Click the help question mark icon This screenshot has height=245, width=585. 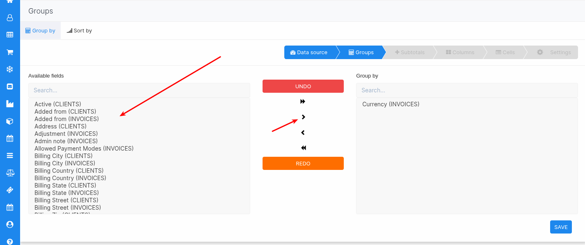[x=10, y=242]
